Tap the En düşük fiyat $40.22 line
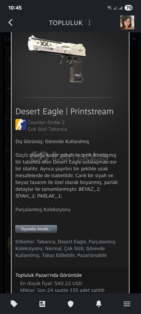This screenshot has width=141, height=314. pyautogui.click(x=51, y=283)
